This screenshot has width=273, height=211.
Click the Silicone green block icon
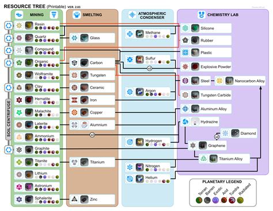195,28
